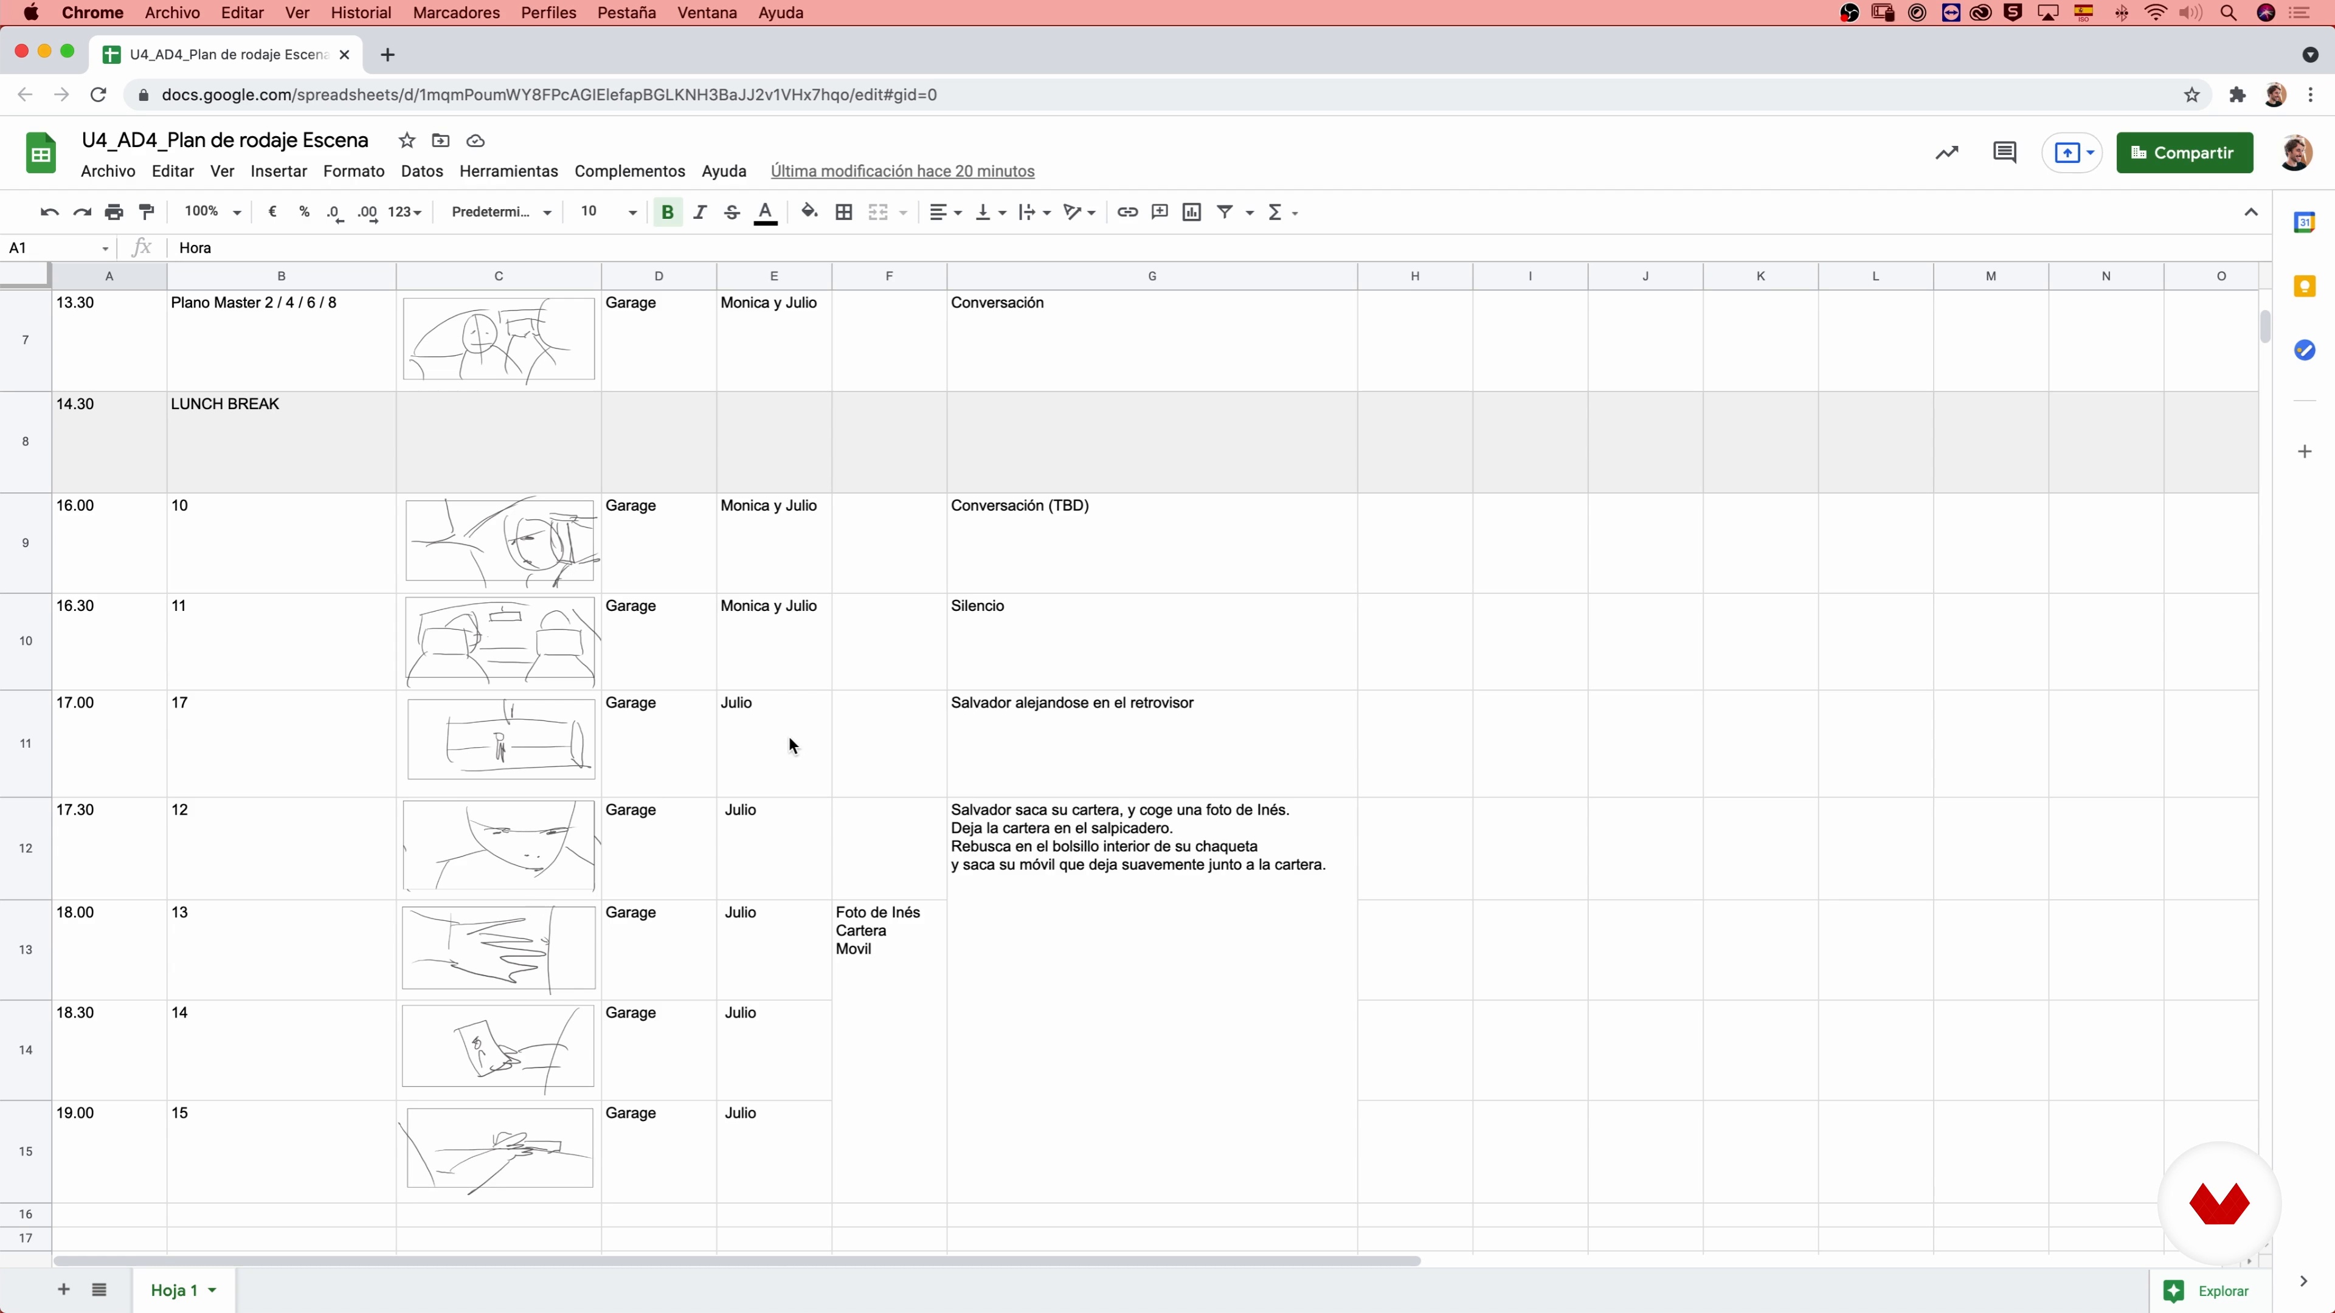Open Insertar menu
The image size is (2335, 1313).
click(x=278, y=171)
